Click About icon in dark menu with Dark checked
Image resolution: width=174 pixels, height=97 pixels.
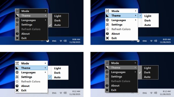[107, 86]
